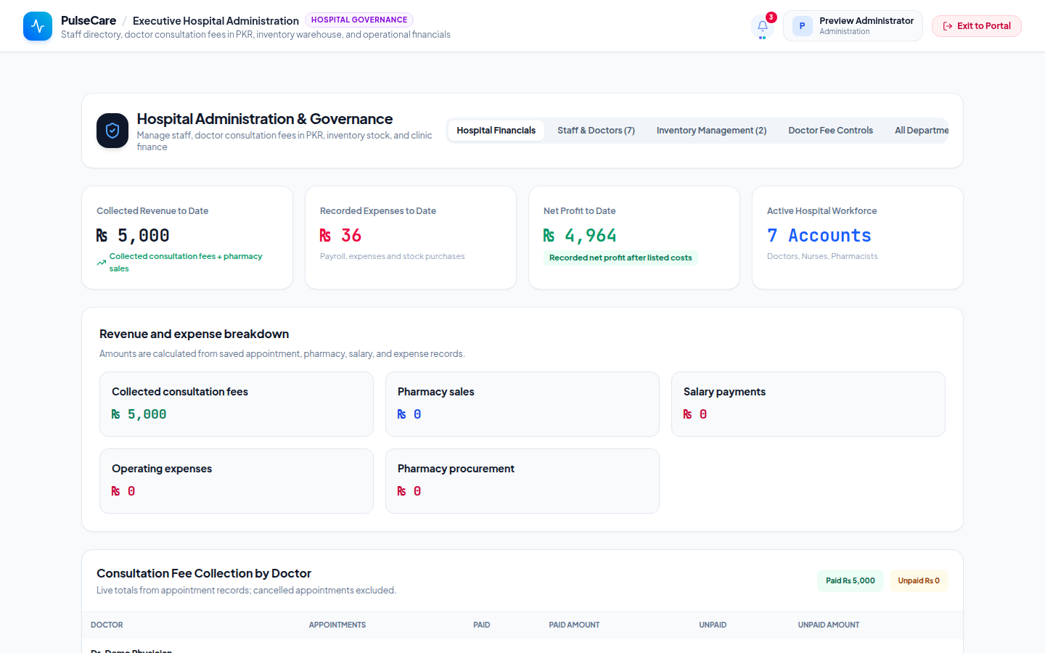
Task: Click the Unpaid Rs 0 badge
Action: point(919,581)
